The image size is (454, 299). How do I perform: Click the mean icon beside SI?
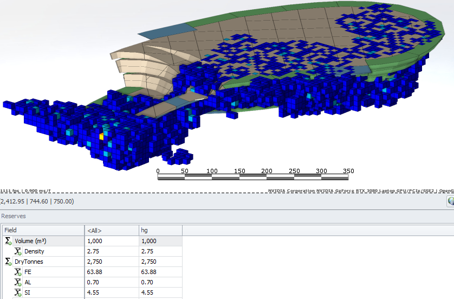click(x=18, y=292)
